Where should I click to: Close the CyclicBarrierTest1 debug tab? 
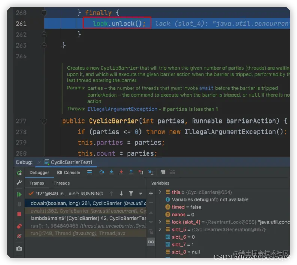pyautogui.click(x=39, y=162)
